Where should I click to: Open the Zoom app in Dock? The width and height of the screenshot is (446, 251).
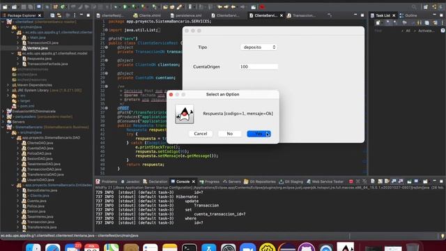click(248, 247)
